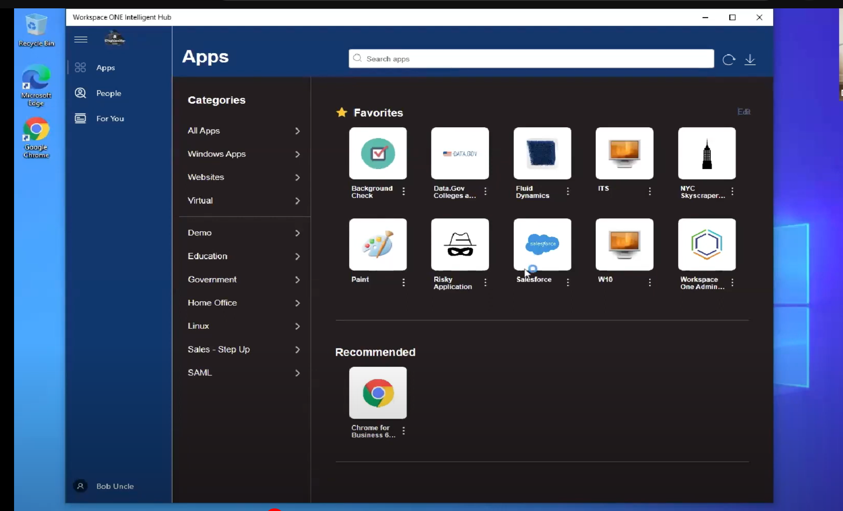Open the NYC Skyscraper app tile
This screenshot has width=843, height=511.
[707, 153]
